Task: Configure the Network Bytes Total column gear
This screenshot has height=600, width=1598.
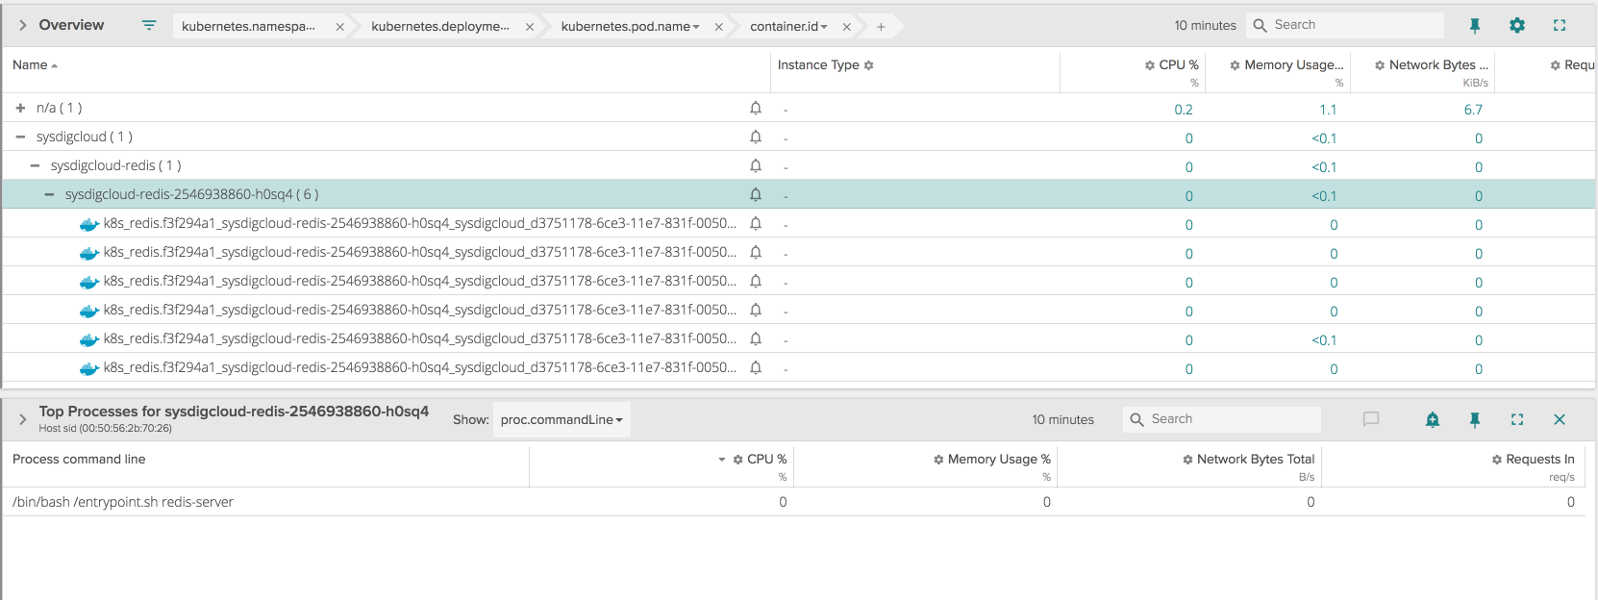Action: [1187, 460]
